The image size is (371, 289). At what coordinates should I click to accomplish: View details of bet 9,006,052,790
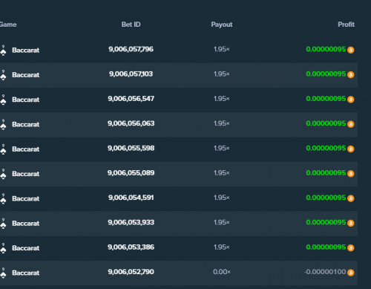[131, 272]
